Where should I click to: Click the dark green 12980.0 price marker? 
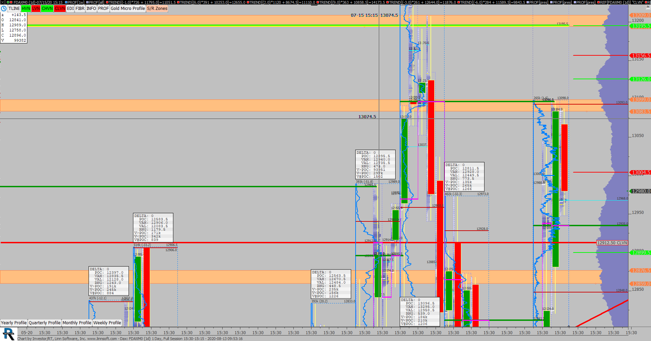click(x=640, y=191)
